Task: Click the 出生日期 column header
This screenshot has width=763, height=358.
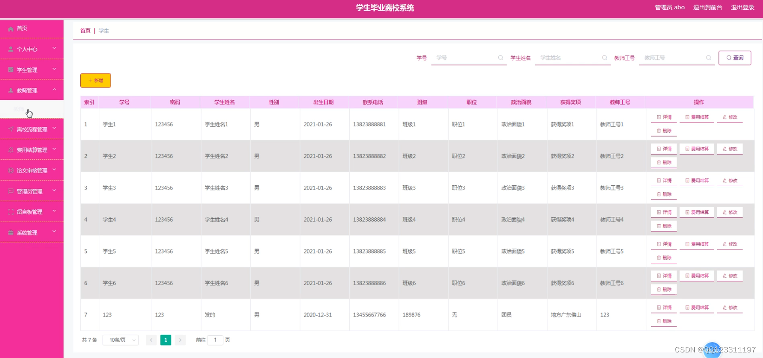Action: pyautogui.click(x=323, y=102)
